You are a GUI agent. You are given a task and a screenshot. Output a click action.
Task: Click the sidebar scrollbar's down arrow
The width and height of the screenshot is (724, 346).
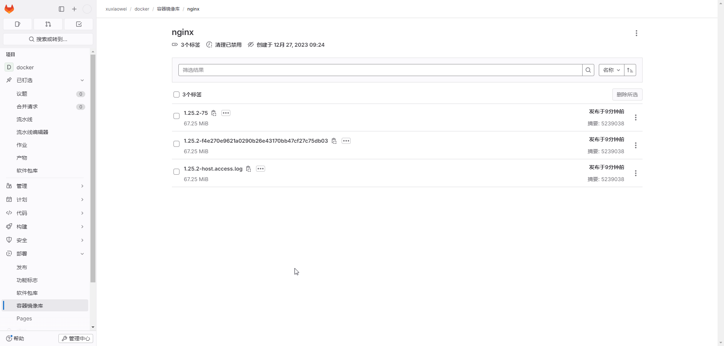(x=93, y=327)
